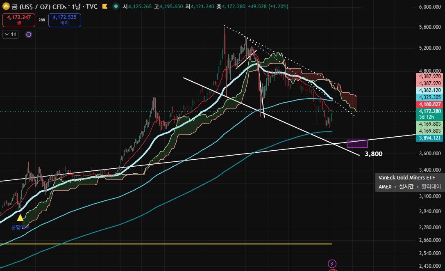Click the 2,540.000 price axis label
Viewport: 445px width, 271px height.
pyautogui.click(x=430, y=253)
